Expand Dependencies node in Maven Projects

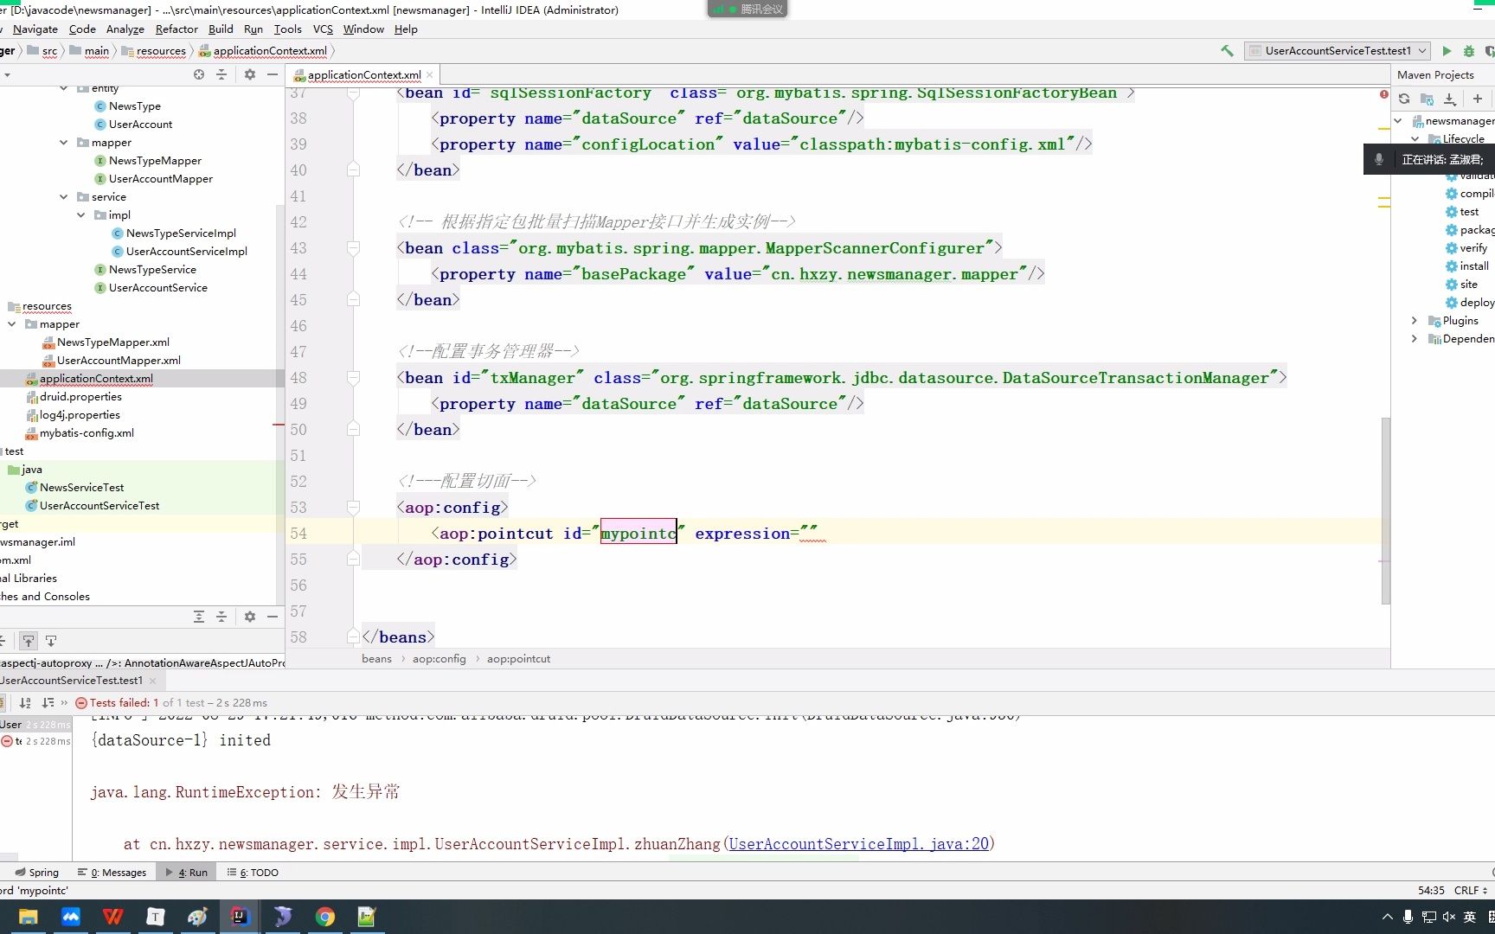pos(1415,339)
